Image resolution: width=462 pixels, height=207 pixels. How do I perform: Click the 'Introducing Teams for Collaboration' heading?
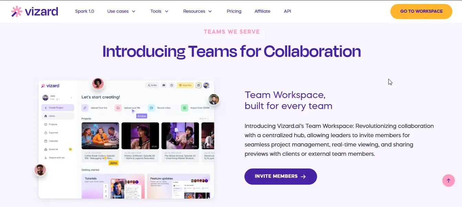click(x=231, y=52)
